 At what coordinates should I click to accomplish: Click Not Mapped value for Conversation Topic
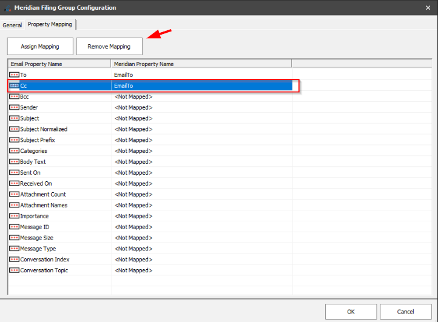133,270
